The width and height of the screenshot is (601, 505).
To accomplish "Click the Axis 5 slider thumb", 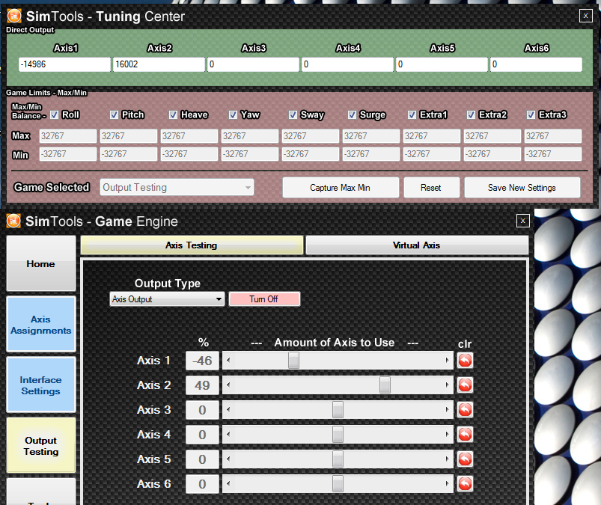I will [338, 459].
